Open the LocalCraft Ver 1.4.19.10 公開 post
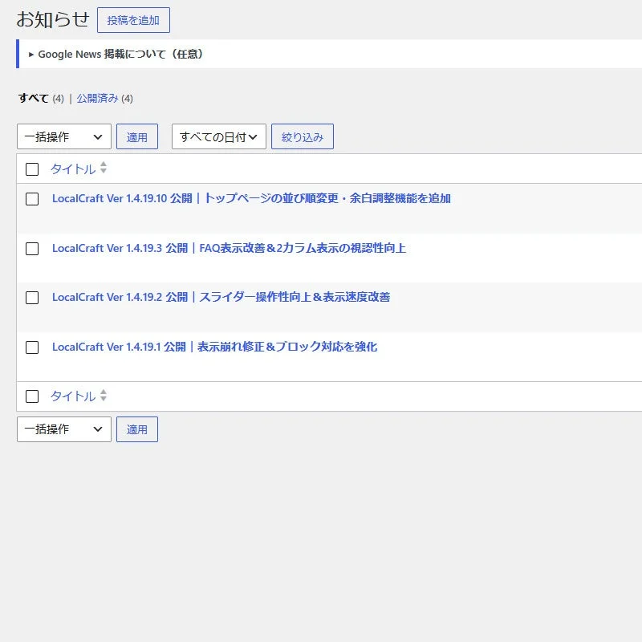Image resolution: width=642 pixels, height=642 pixels. coord(251,198)
